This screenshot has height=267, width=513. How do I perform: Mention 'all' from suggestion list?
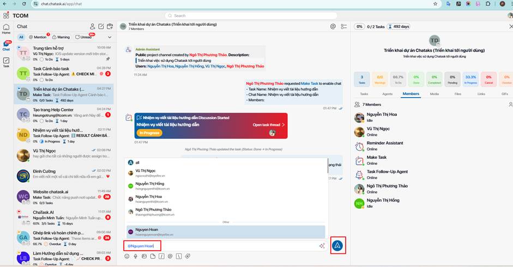226,163
